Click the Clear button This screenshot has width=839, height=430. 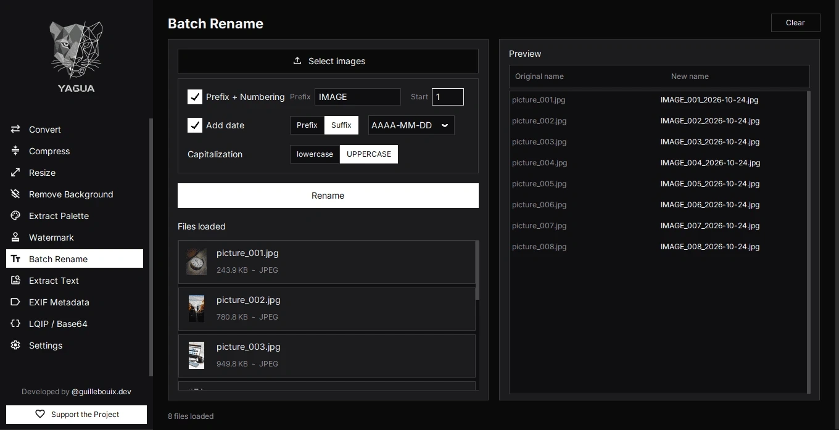(795, 23)
